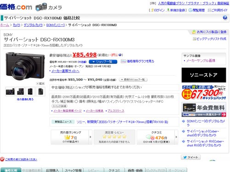Select the second camera thumbnail

pyautogui.click(x=20, y=91)
